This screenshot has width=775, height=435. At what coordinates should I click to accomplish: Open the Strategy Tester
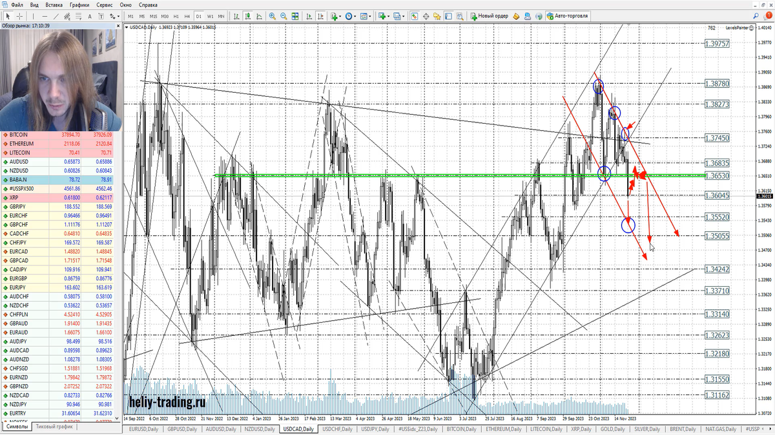[x=460, y=15]
